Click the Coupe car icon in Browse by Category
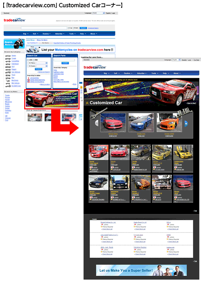 click(x=8, y=59)
